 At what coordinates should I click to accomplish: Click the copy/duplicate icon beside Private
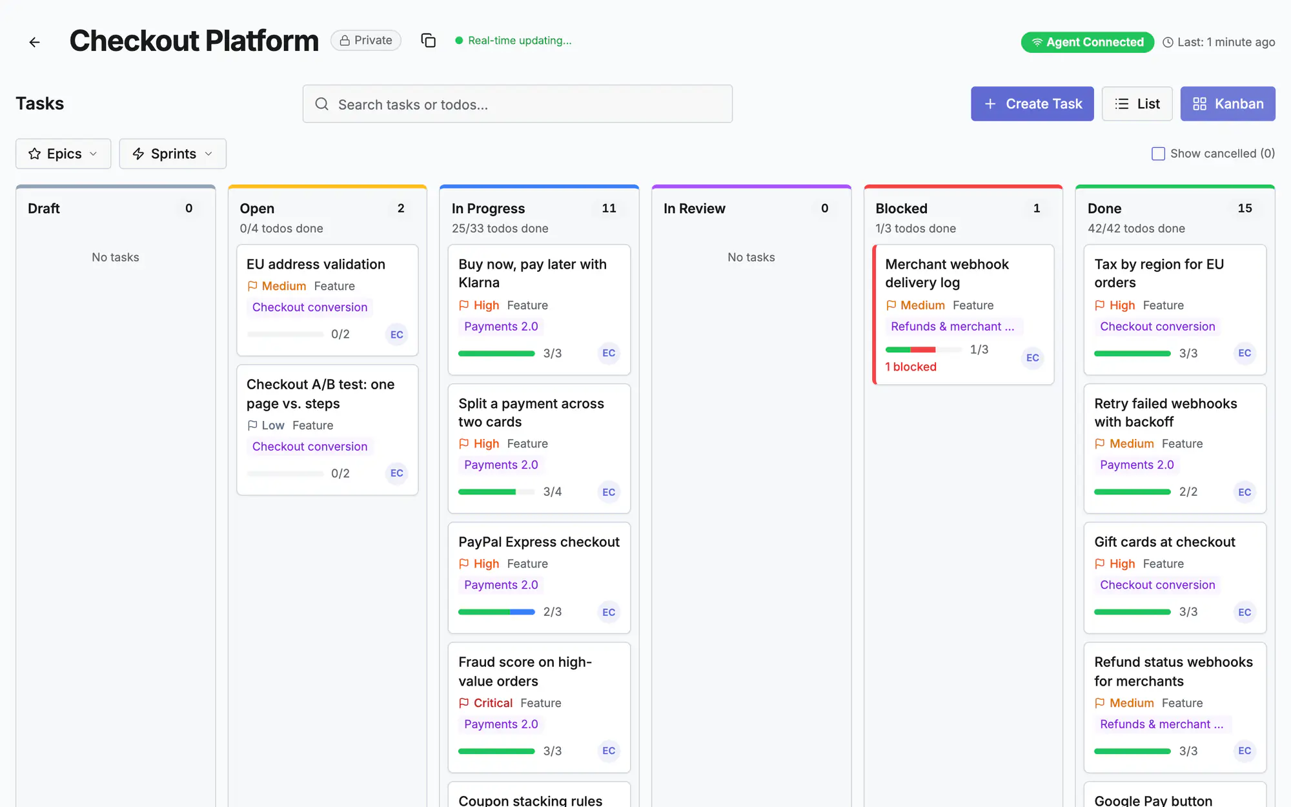[x=428, y=41]
